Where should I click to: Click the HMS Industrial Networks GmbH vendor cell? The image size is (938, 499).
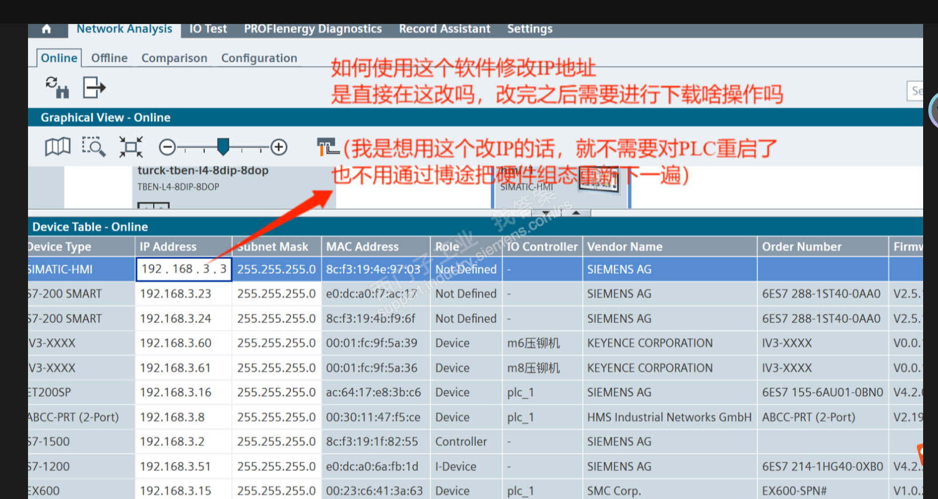point(670,417)
